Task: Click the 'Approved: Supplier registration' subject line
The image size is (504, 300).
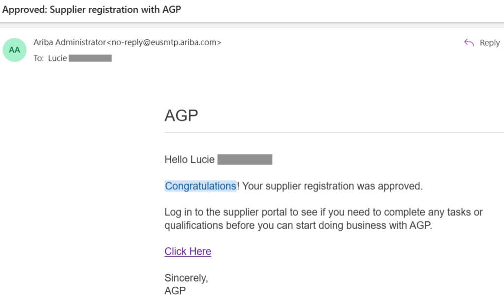Action: pos(92,10)
